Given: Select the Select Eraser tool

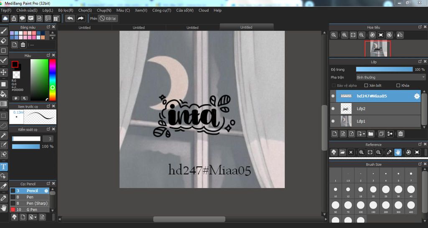Looking at the screenshot, I should [x=3, y=155].
